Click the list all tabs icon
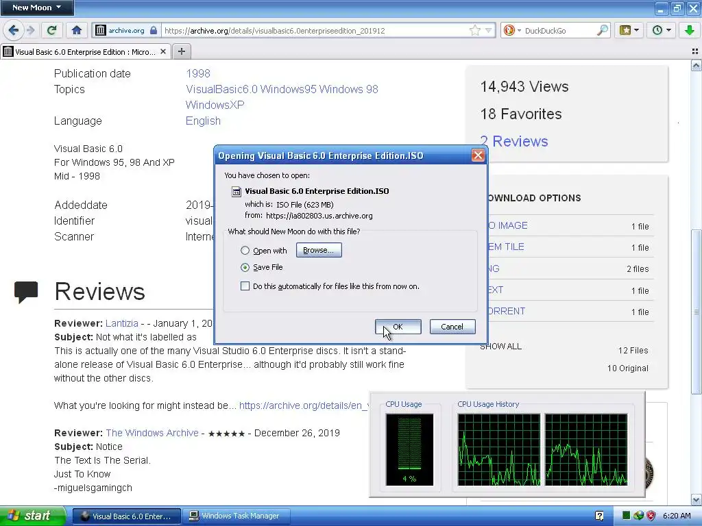702x526 pixels. tap(695, 51)
